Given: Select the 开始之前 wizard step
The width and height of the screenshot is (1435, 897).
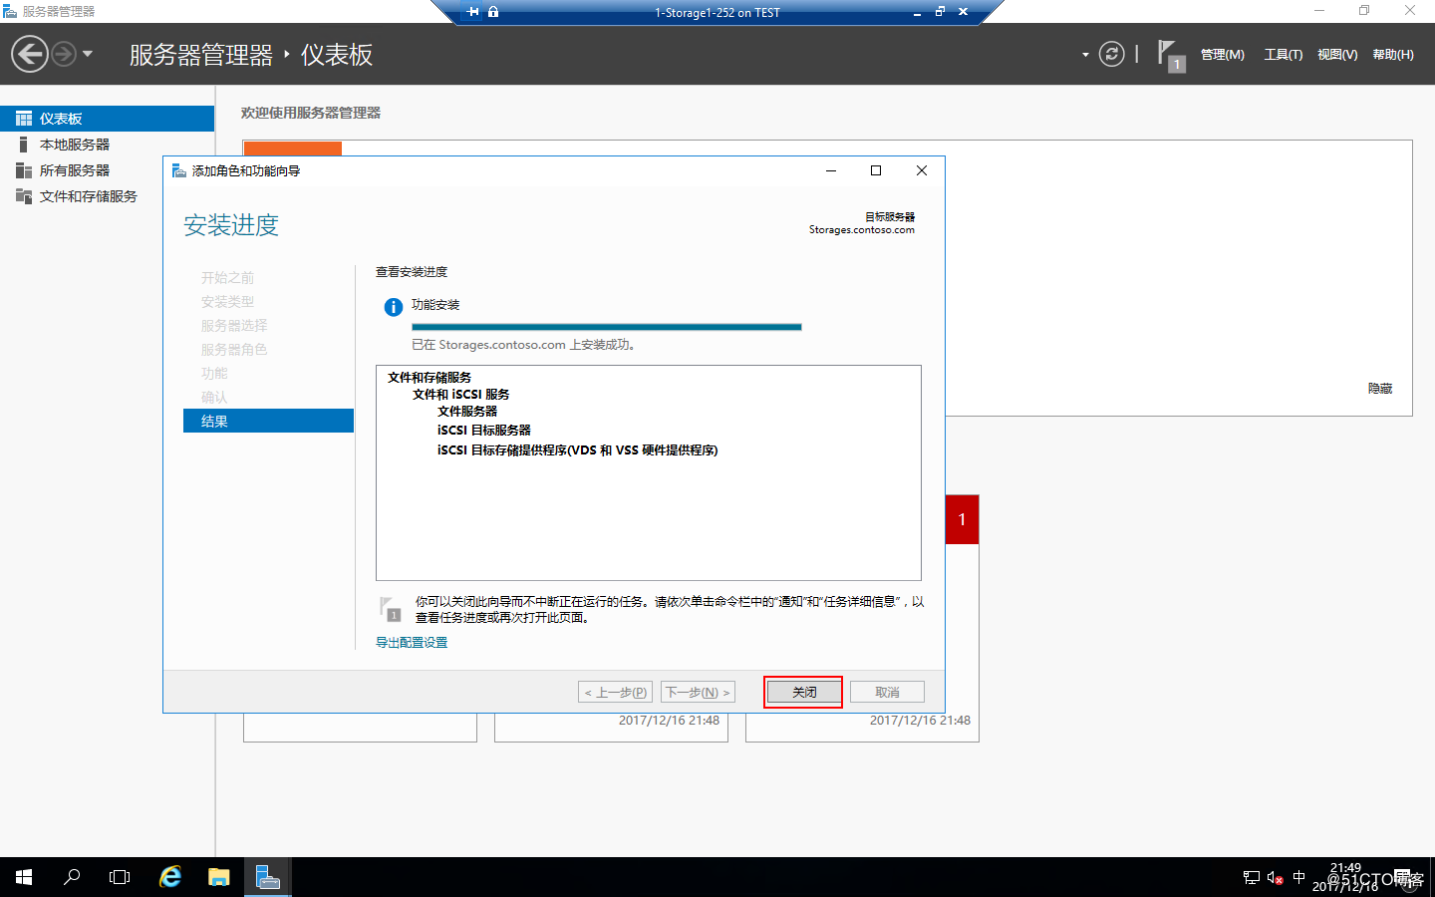Looking at the screenshot, I should (x=227, y=278).
